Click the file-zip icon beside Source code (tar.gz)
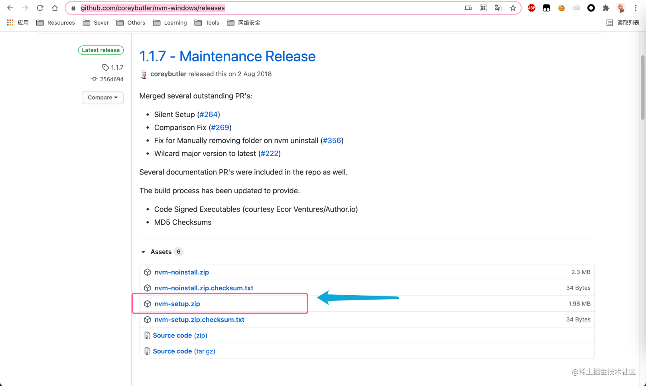 pos(147,351)
